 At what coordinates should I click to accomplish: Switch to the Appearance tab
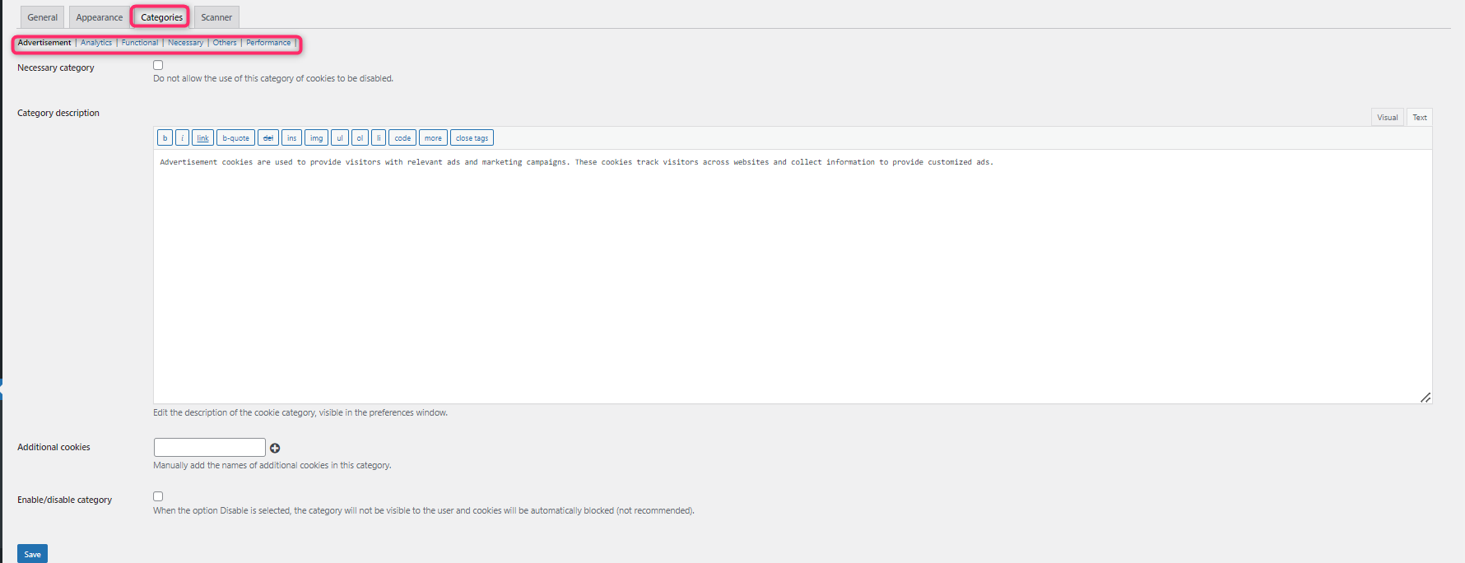pyautogui.click(x=100, y=17)
